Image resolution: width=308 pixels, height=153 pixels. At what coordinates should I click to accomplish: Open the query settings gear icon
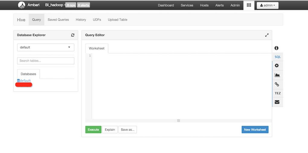277,65
